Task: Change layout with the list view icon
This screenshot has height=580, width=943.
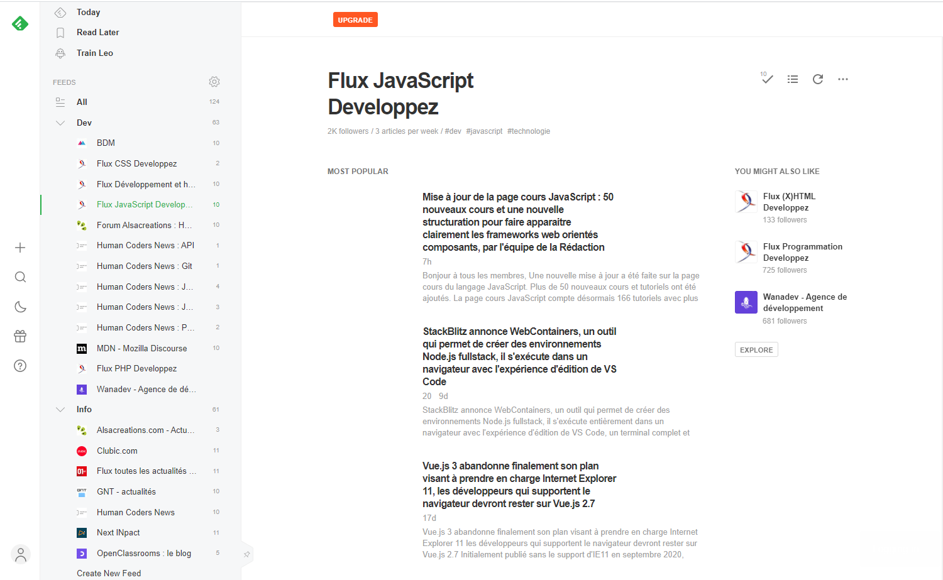Action: [x=793, y=79]
